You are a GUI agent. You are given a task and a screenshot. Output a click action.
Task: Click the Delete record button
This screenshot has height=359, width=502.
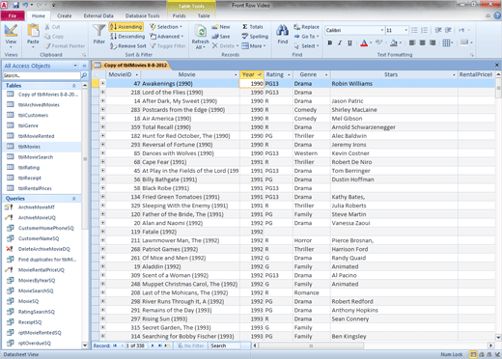pyautogui.click(x=225, y=46)
